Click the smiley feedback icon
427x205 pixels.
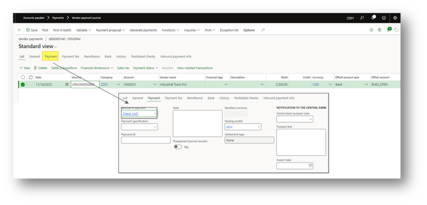coord(384,18)
